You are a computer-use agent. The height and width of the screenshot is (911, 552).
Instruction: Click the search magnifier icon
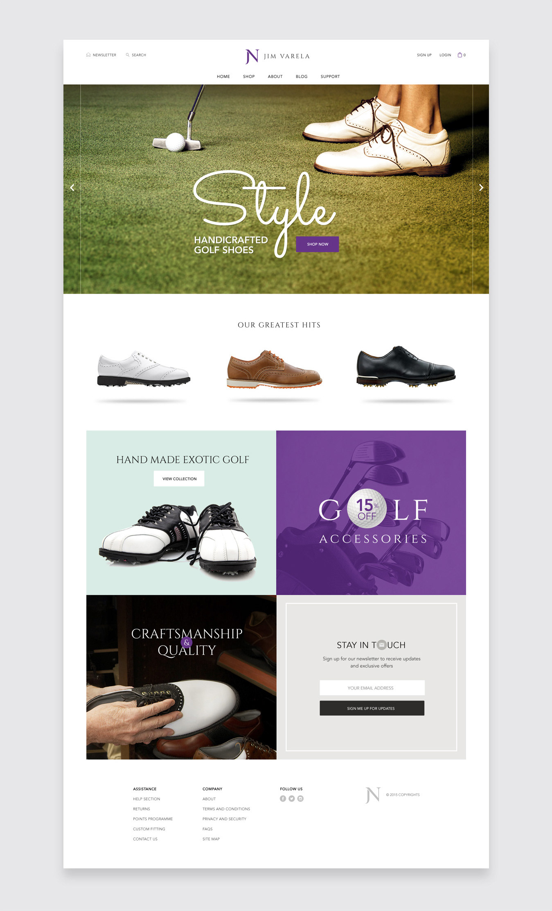pyautogui.click(x=128, y=55)
